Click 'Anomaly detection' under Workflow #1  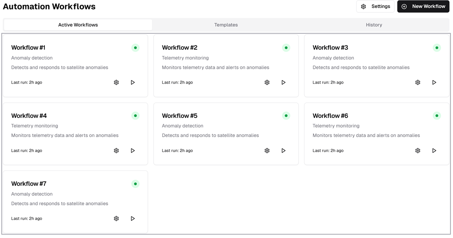pos(32,58)
